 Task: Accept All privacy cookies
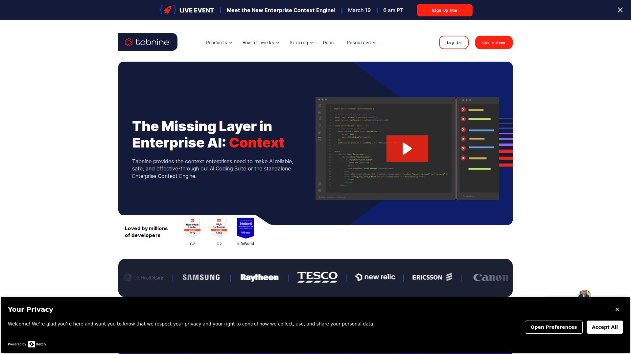coord(604,327)
